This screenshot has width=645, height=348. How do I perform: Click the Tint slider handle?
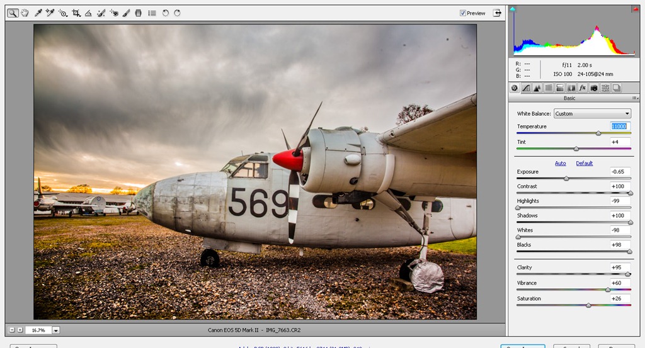[576, 149]
